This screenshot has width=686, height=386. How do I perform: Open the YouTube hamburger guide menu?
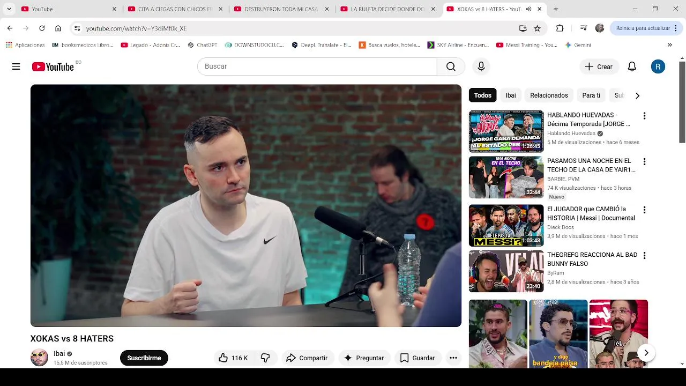[16, 66]
